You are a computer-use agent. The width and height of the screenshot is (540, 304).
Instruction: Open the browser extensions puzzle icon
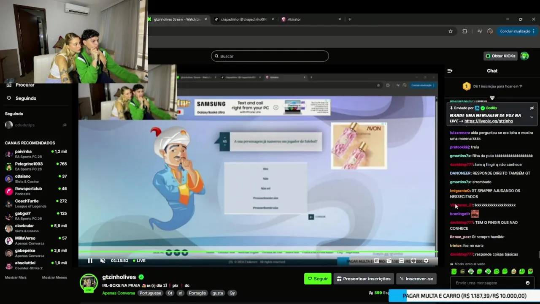point(465,31)
